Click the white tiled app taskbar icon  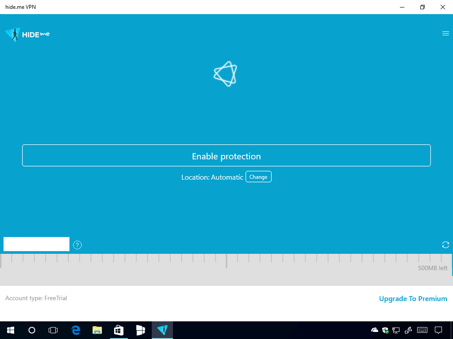(140, 330)
